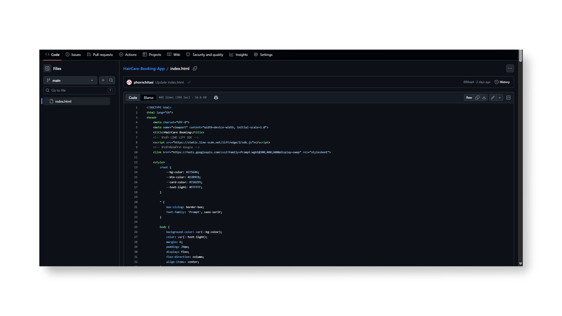Open the more file actions ellipsis menu
The width and height of the screenshot is (562, 316).
510,69
